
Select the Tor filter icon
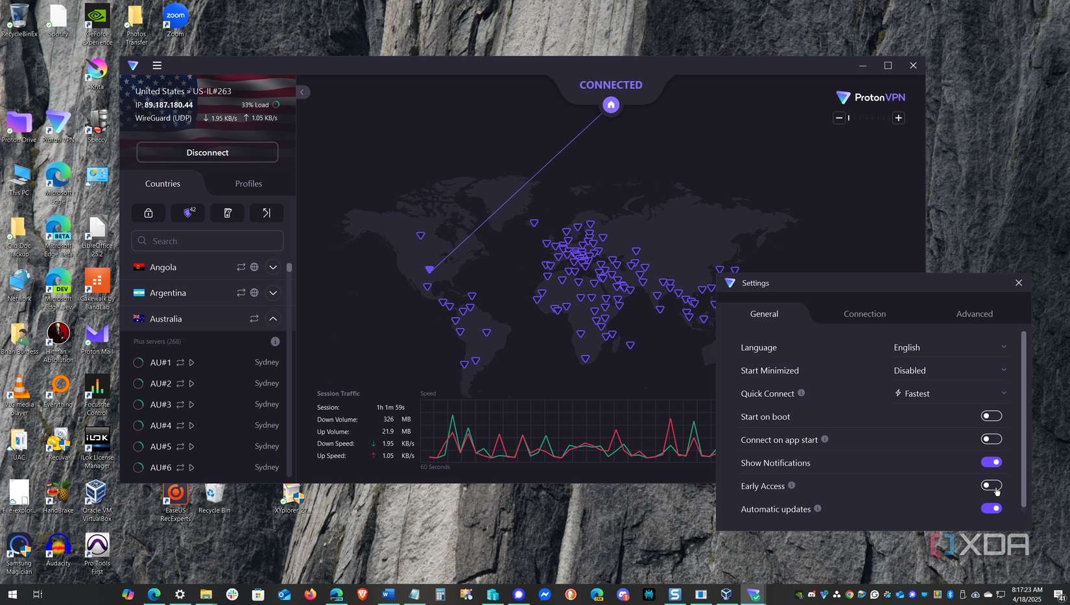coord(266,213)
